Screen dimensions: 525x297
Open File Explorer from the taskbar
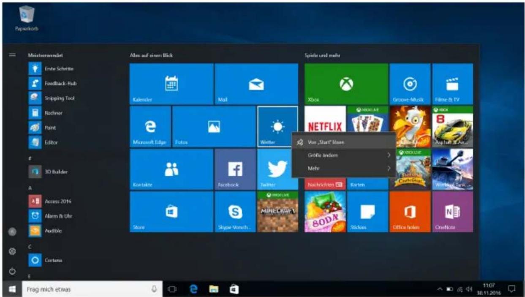tap(214, 289)
